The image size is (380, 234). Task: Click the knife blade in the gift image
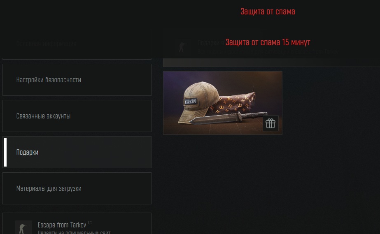coord(213,119)
